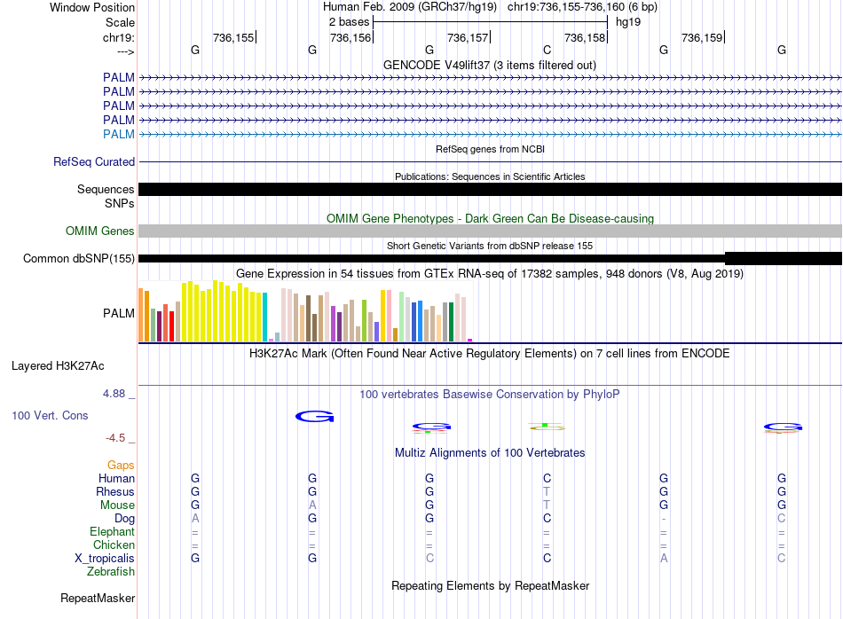843x619 pixels.
Task: Click the H3K27Ac Mark ENCODE track title
Action: click(x=490, y=354)
